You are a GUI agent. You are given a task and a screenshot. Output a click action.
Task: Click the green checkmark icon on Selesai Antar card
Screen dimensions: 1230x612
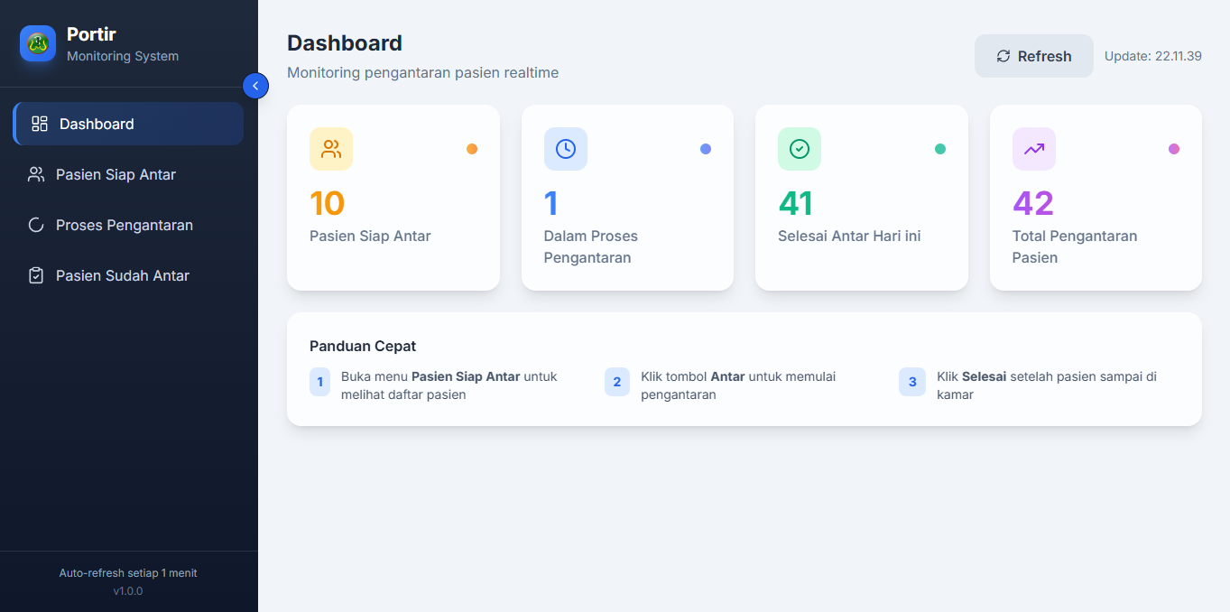pos(800,149)
